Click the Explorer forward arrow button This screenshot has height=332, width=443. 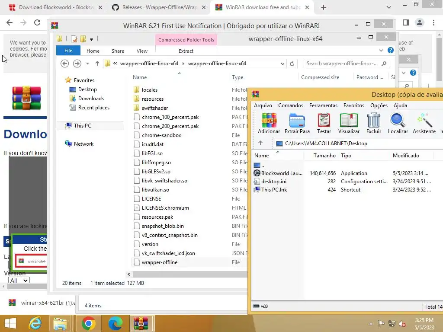[77, 64]
